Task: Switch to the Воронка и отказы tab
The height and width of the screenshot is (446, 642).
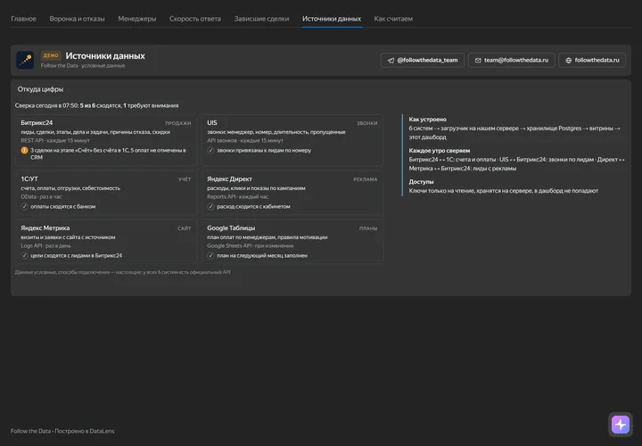Action: point(77,19)
